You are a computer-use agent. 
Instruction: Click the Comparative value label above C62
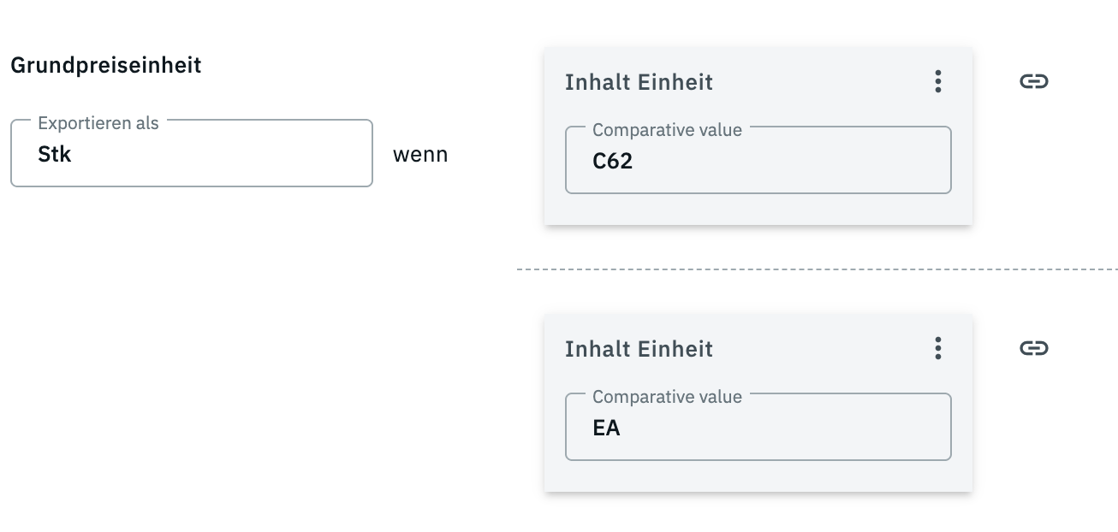pos(667,131)
